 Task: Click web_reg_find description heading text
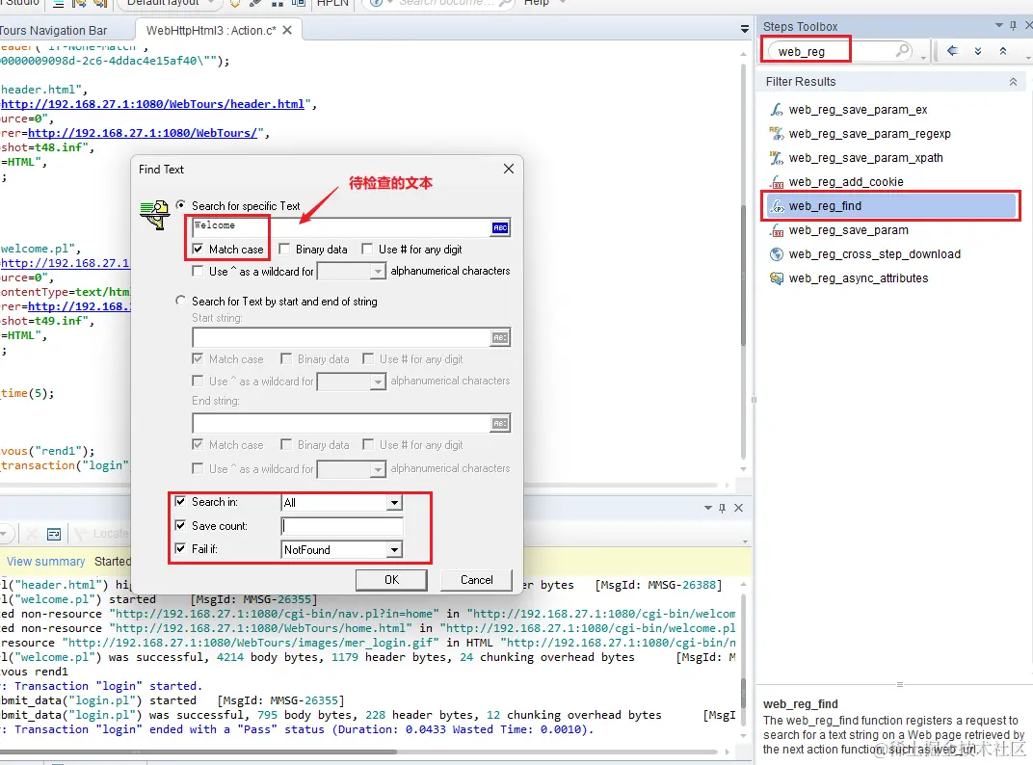coord(800,703)
